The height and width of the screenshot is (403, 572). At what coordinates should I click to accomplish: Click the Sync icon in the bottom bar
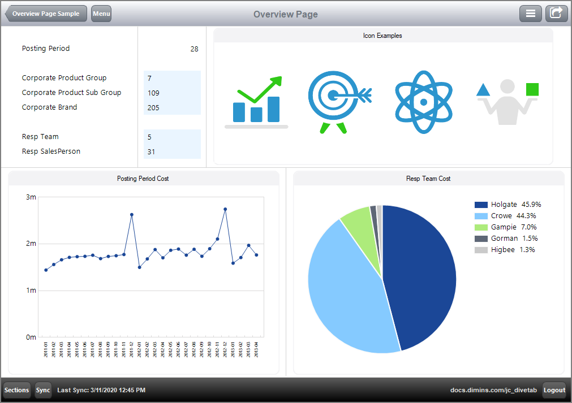coord(43,390)
